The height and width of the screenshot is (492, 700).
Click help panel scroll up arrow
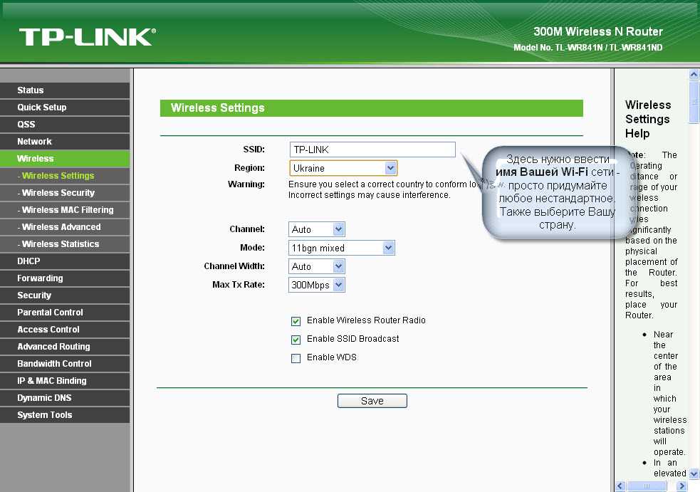[694, 74]
